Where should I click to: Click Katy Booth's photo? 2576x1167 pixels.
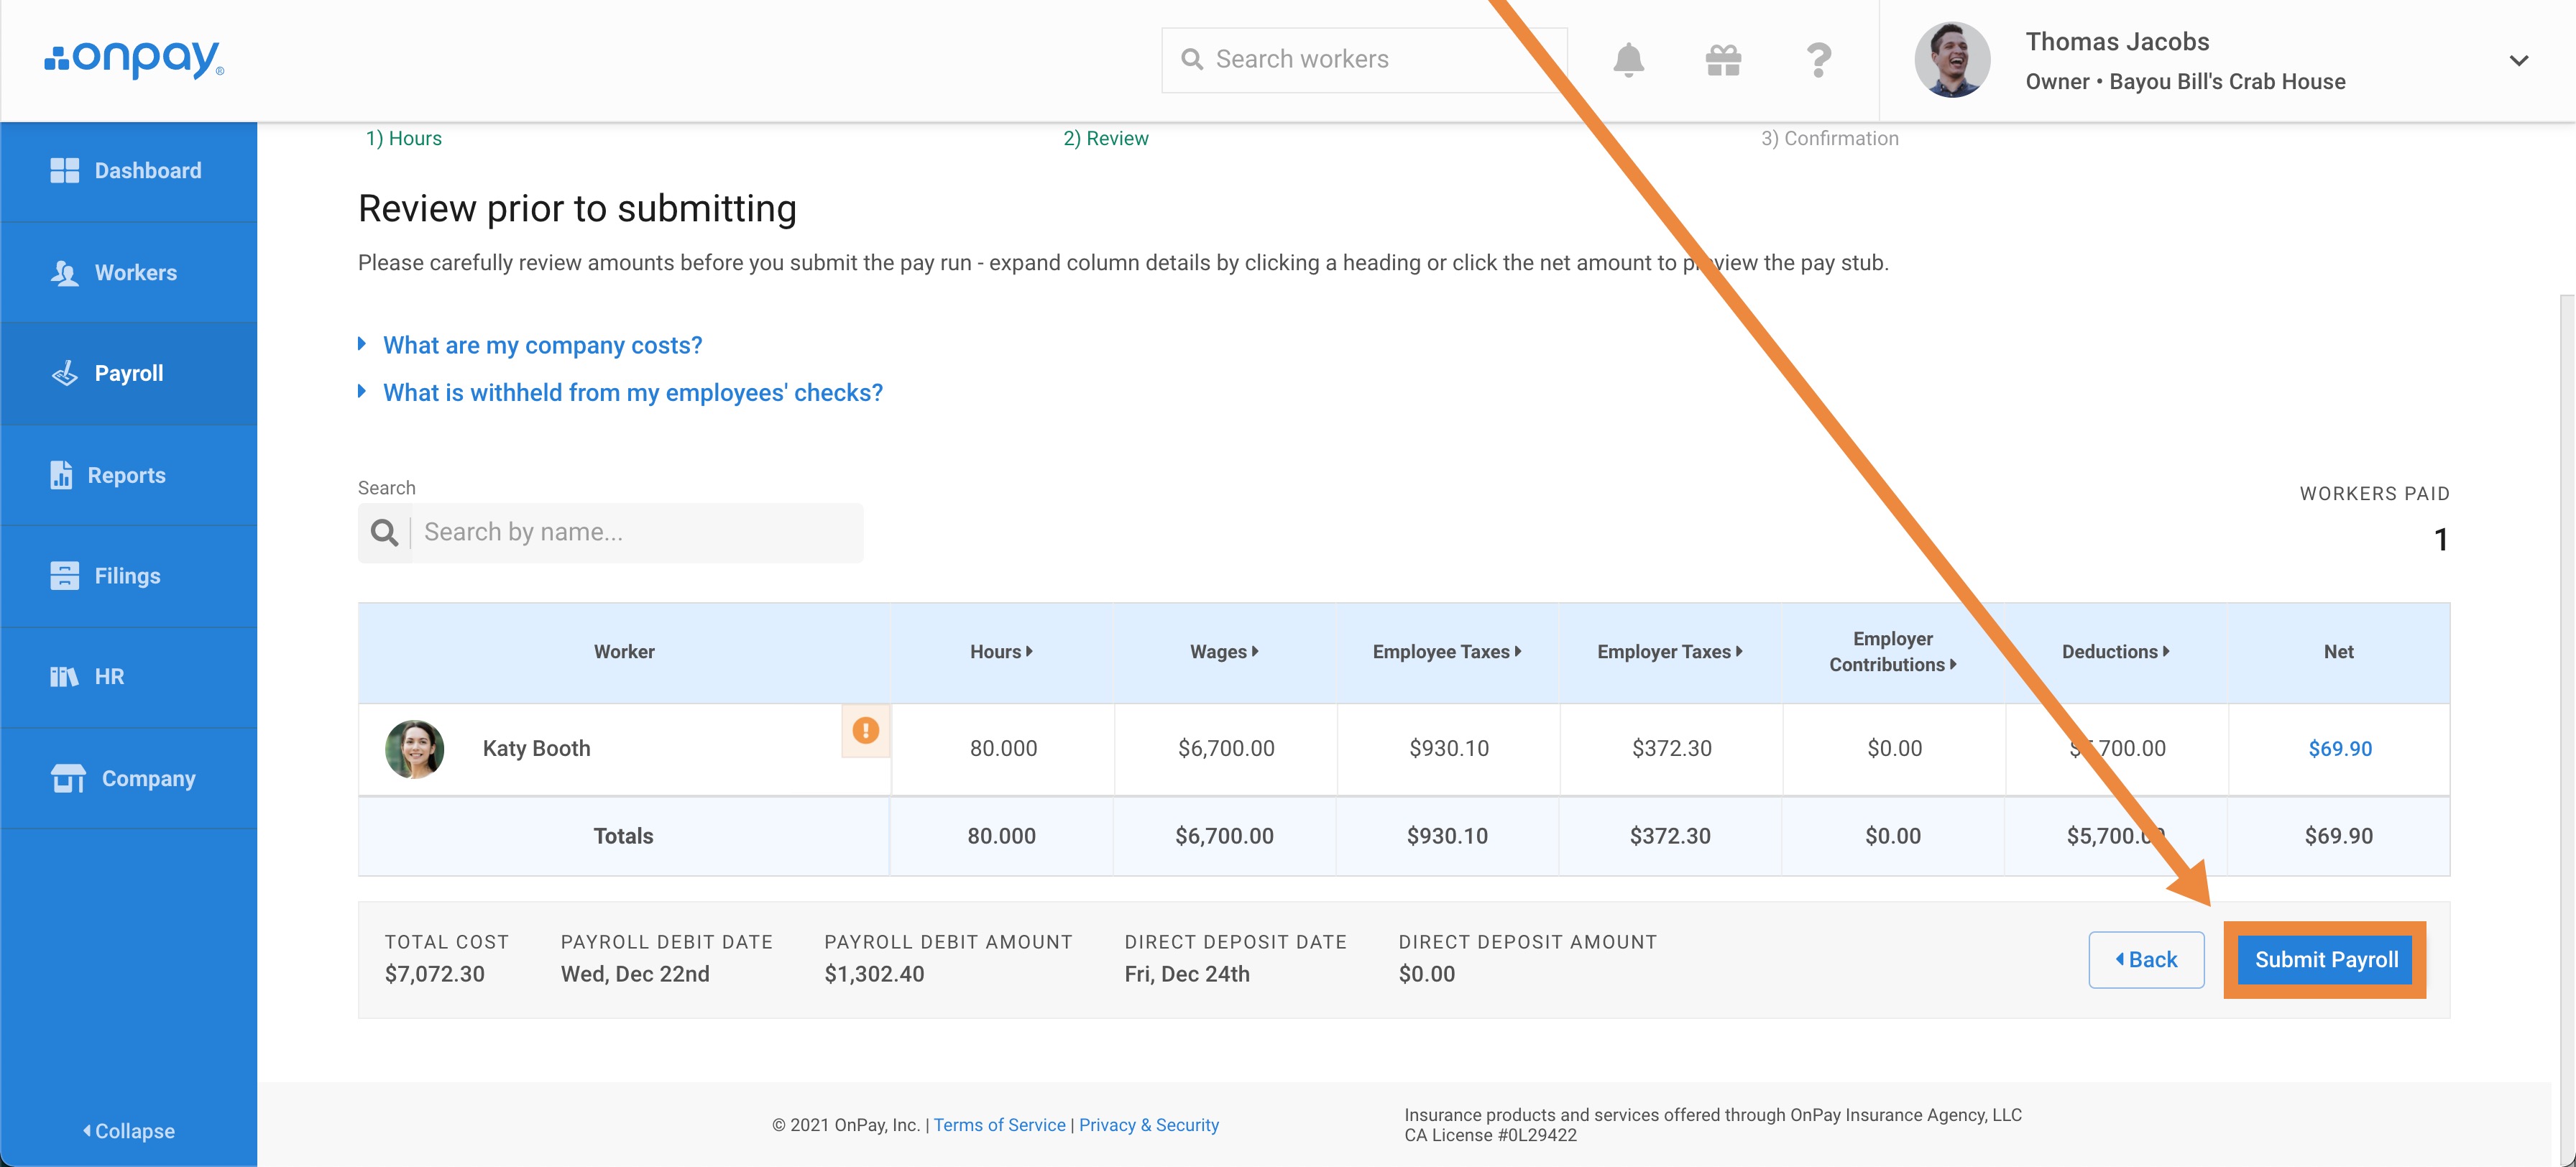pos(414,749)
